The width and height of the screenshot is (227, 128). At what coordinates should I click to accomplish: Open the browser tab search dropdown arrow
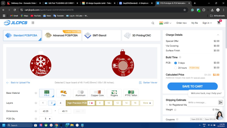[3, 3]
